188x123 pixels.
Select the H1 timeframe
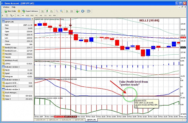point(36,16)
